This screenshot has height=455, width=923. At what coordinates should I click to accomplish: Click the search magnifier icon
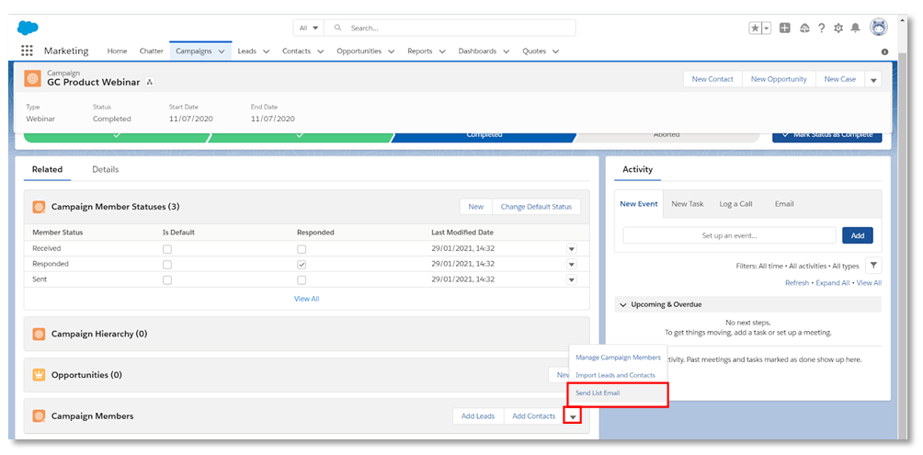(x=337, y=28)
